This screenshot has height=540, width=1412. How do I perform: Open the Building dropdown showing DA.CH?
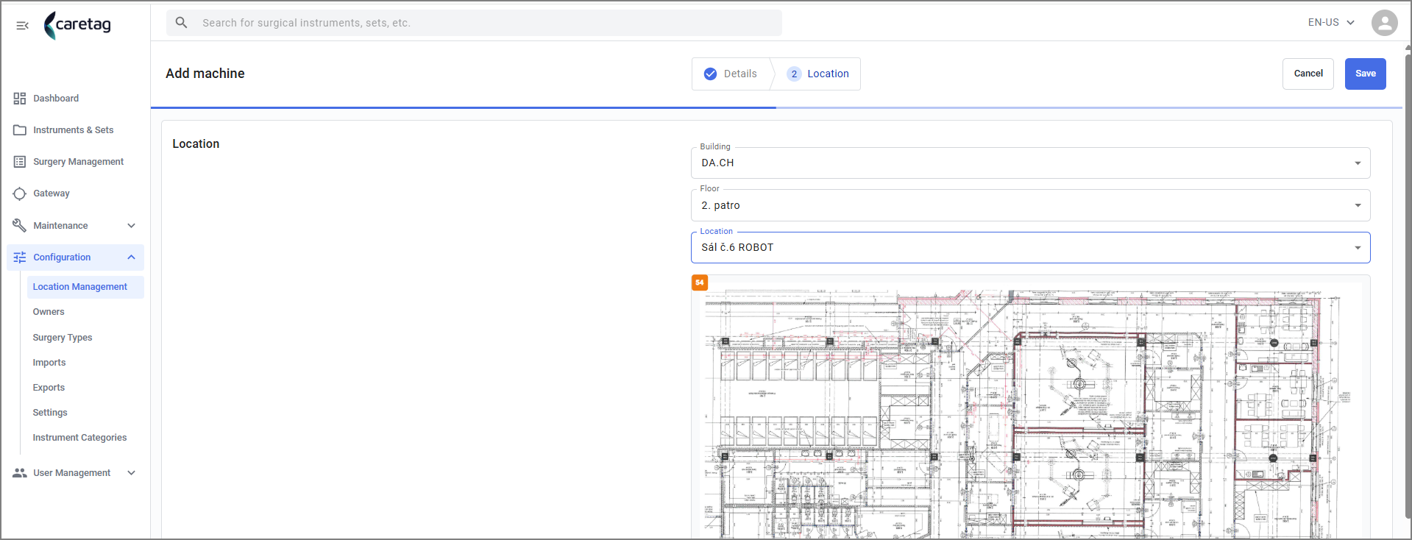1030,163
